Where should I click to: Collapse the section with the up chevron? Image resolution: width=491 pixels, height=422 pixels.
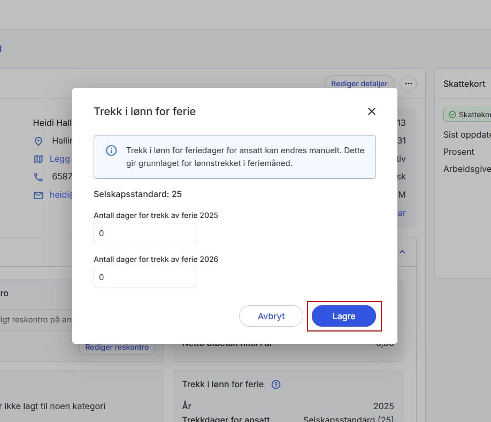coord(402,251)
